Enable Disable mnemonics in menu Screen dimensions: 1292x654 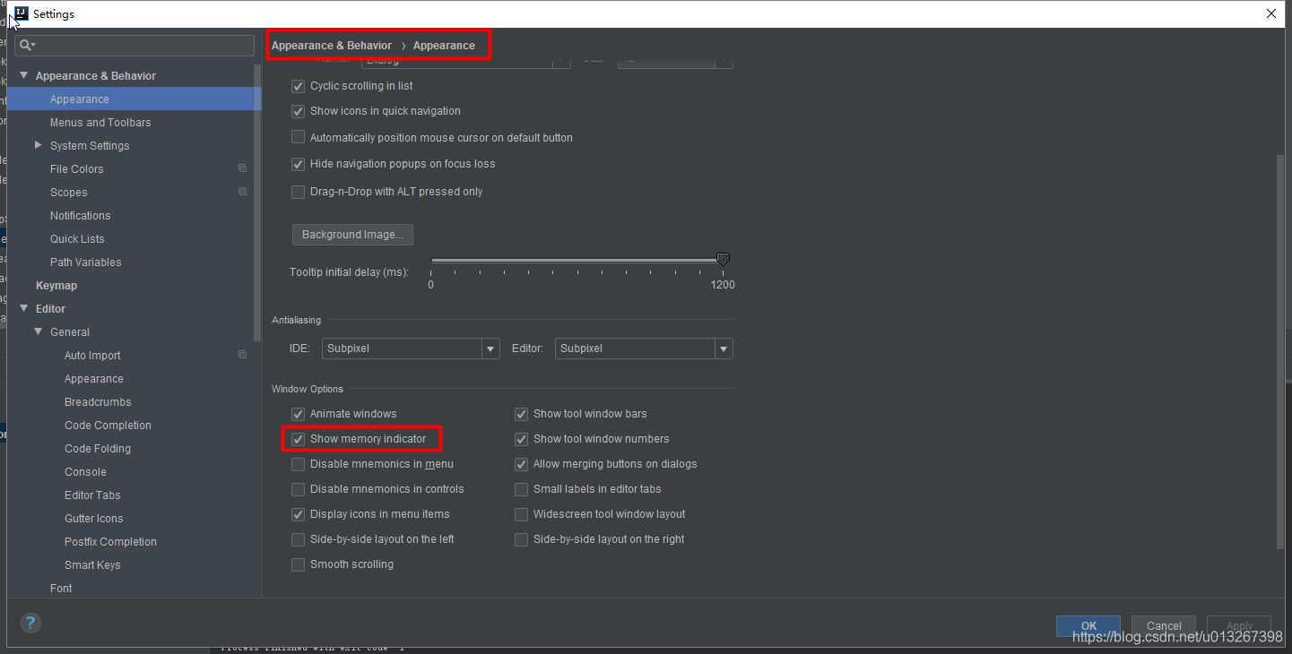pyautogui.click(x=299, y=464)
